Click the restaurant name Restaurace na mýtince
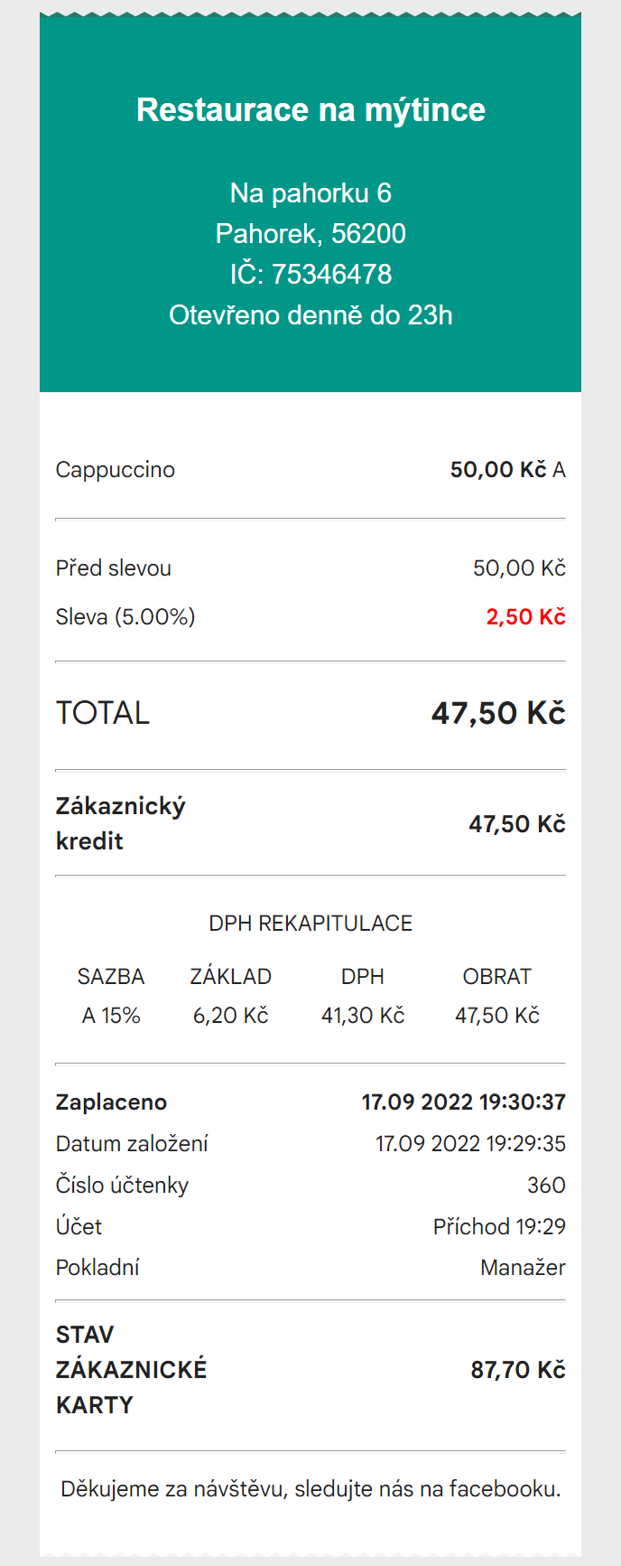 (310, 110)
